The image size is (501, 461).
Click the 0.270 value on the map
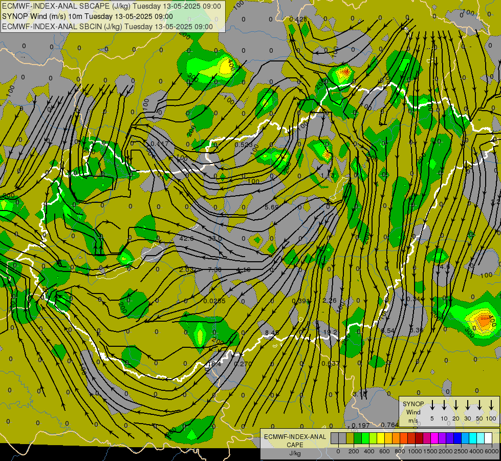[243, 364]
